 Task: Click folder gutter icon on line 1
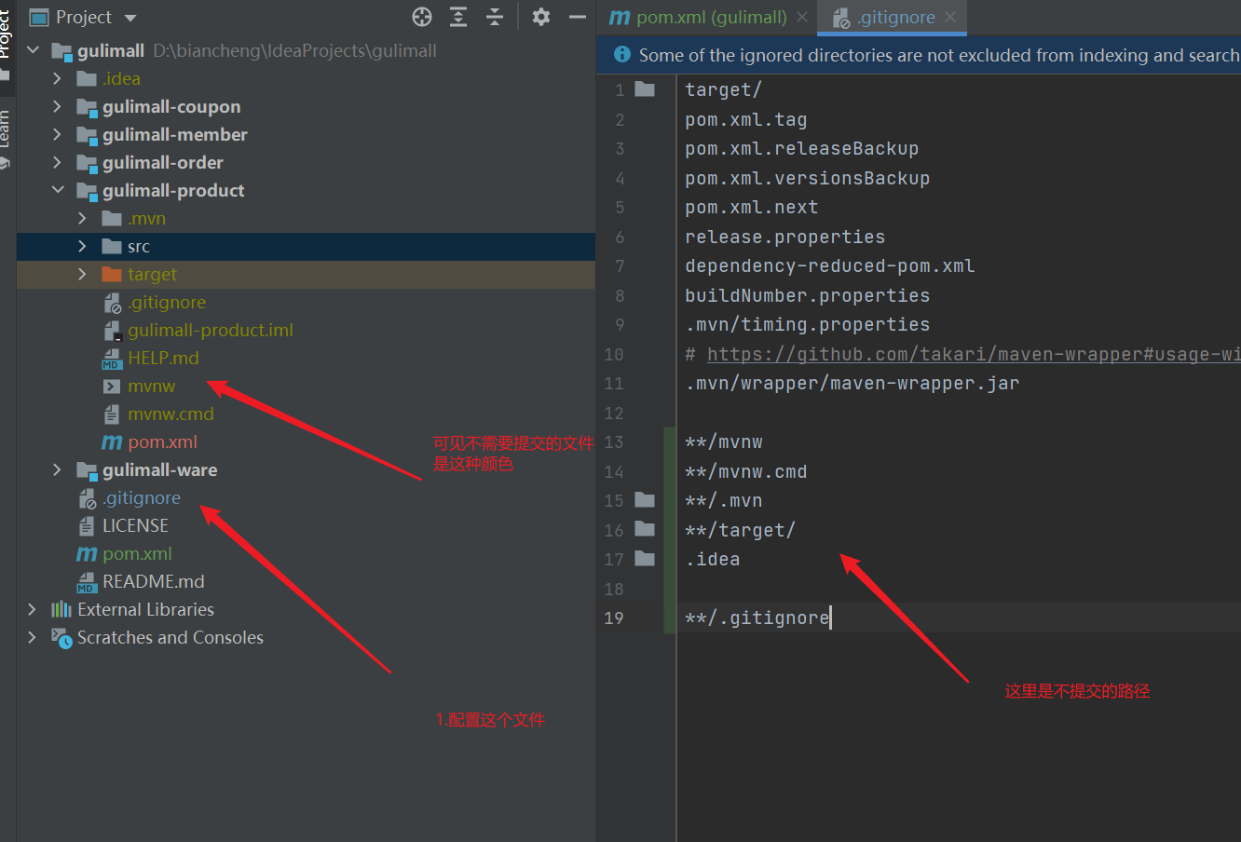[645, 89]
